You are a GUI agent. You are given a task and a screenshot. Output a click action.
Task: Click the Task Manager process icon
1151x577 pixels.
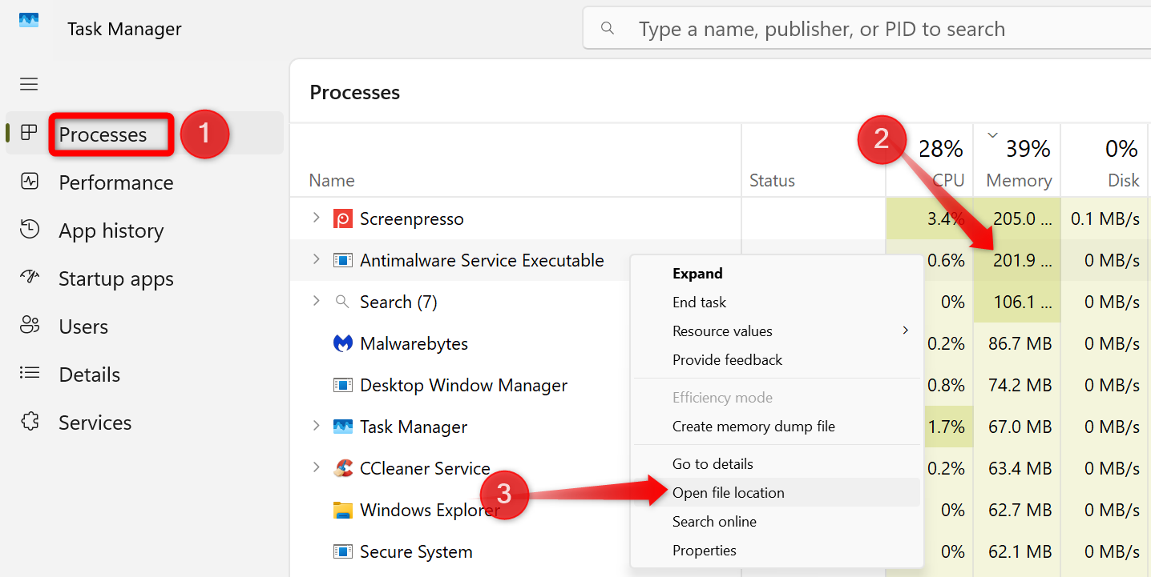(343, 426)
